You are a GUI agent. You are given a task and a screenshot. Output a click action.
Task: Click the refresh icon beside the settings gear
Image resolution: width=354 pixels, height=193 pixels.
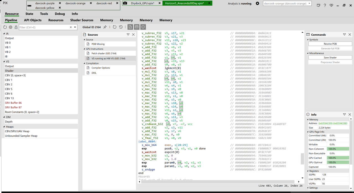coord(5,27)
